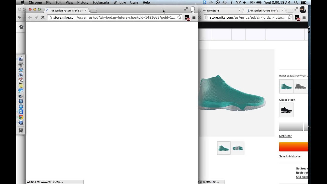Open Messages from the dock

tap(21, 91)
